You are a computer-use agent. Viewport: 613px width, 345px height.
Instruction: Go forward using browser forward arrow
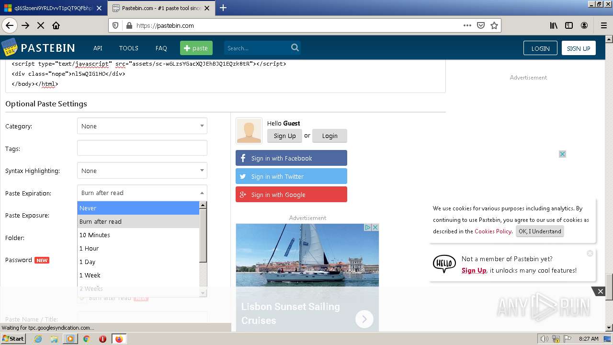[x=25, y=25]
